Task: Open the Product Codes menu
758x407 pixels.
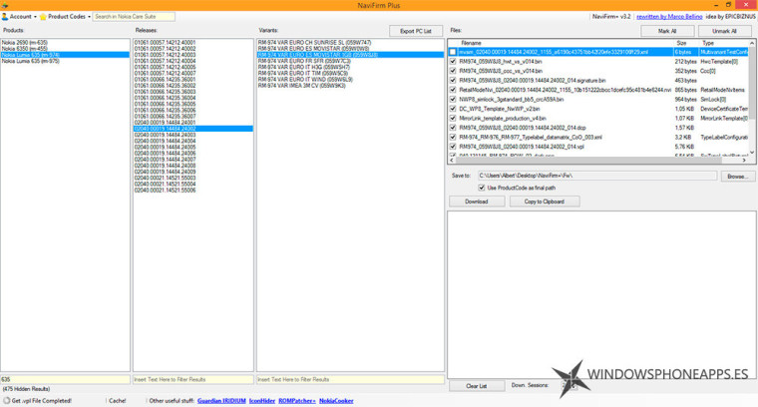Action: click(65, 16)
